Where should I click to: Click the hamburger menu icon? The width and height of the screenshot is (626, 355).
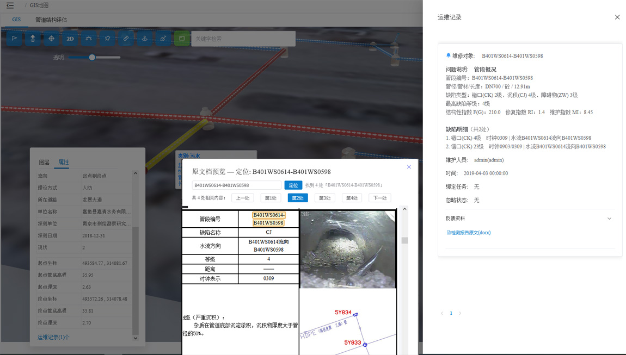10,5
